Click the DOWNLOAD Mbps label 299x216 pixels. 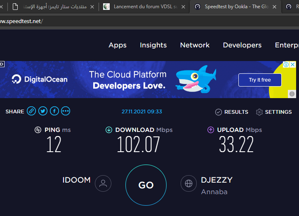(144, 130)
